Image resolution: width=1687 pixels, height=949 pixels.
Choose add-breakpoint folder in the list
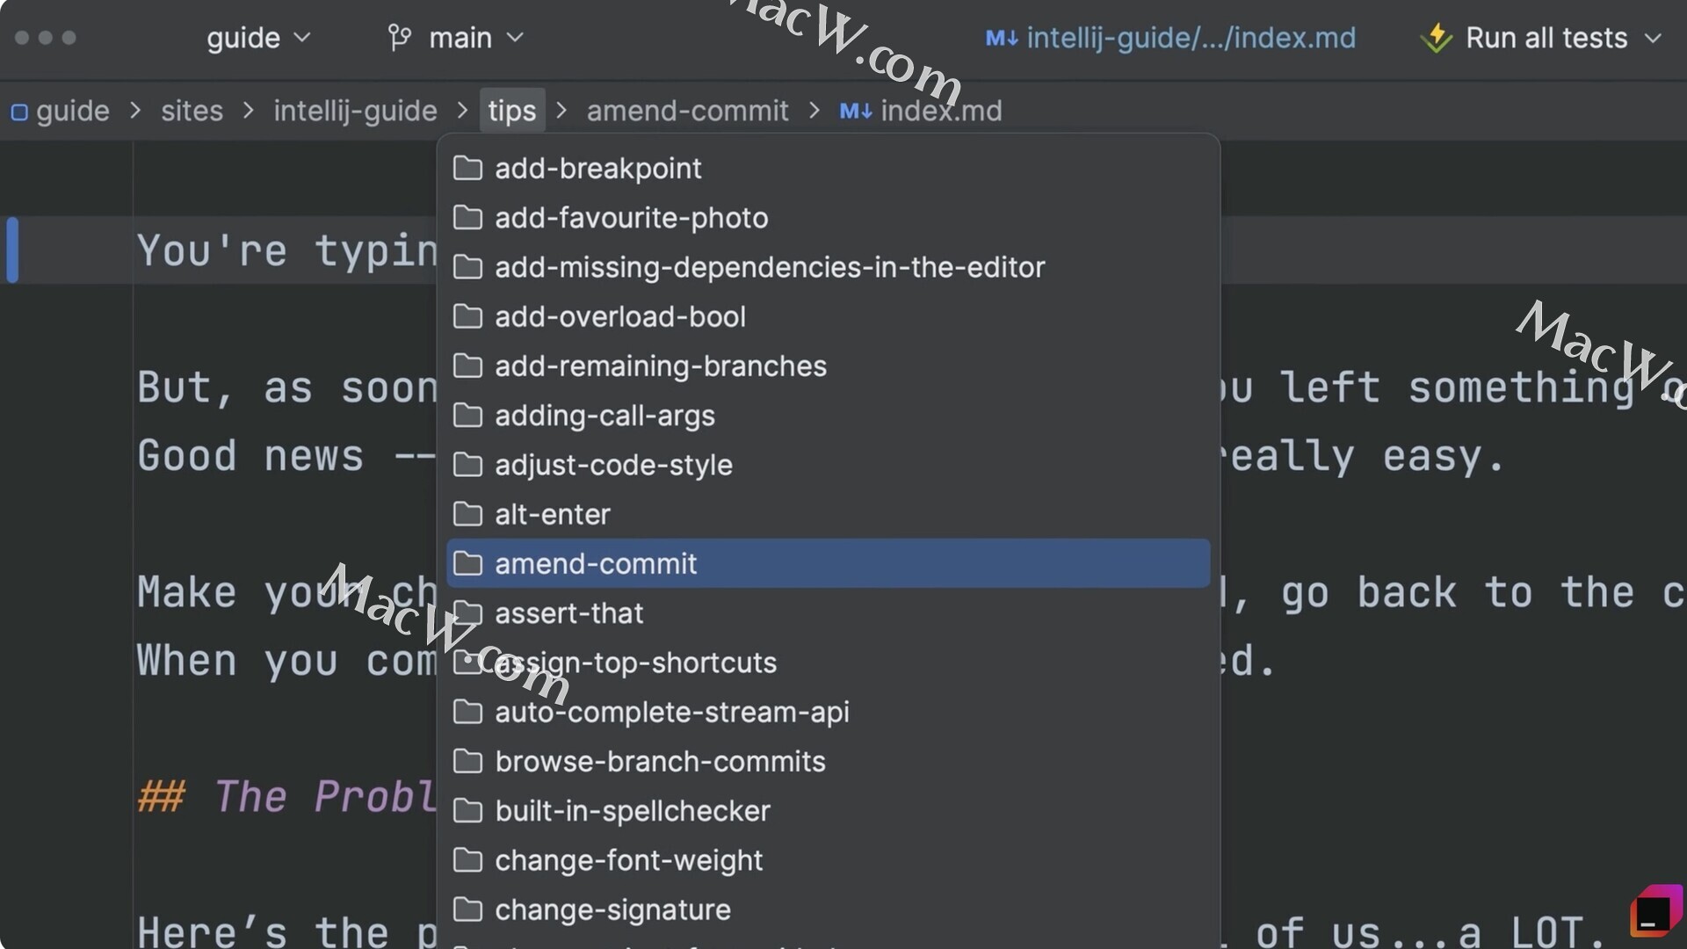click(828, 168)
